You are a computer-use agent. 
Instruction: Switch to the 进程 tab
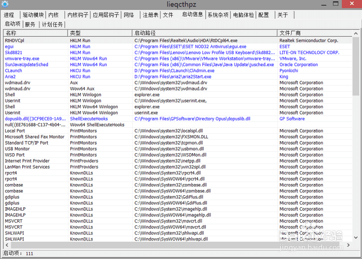tap(9, 15)
